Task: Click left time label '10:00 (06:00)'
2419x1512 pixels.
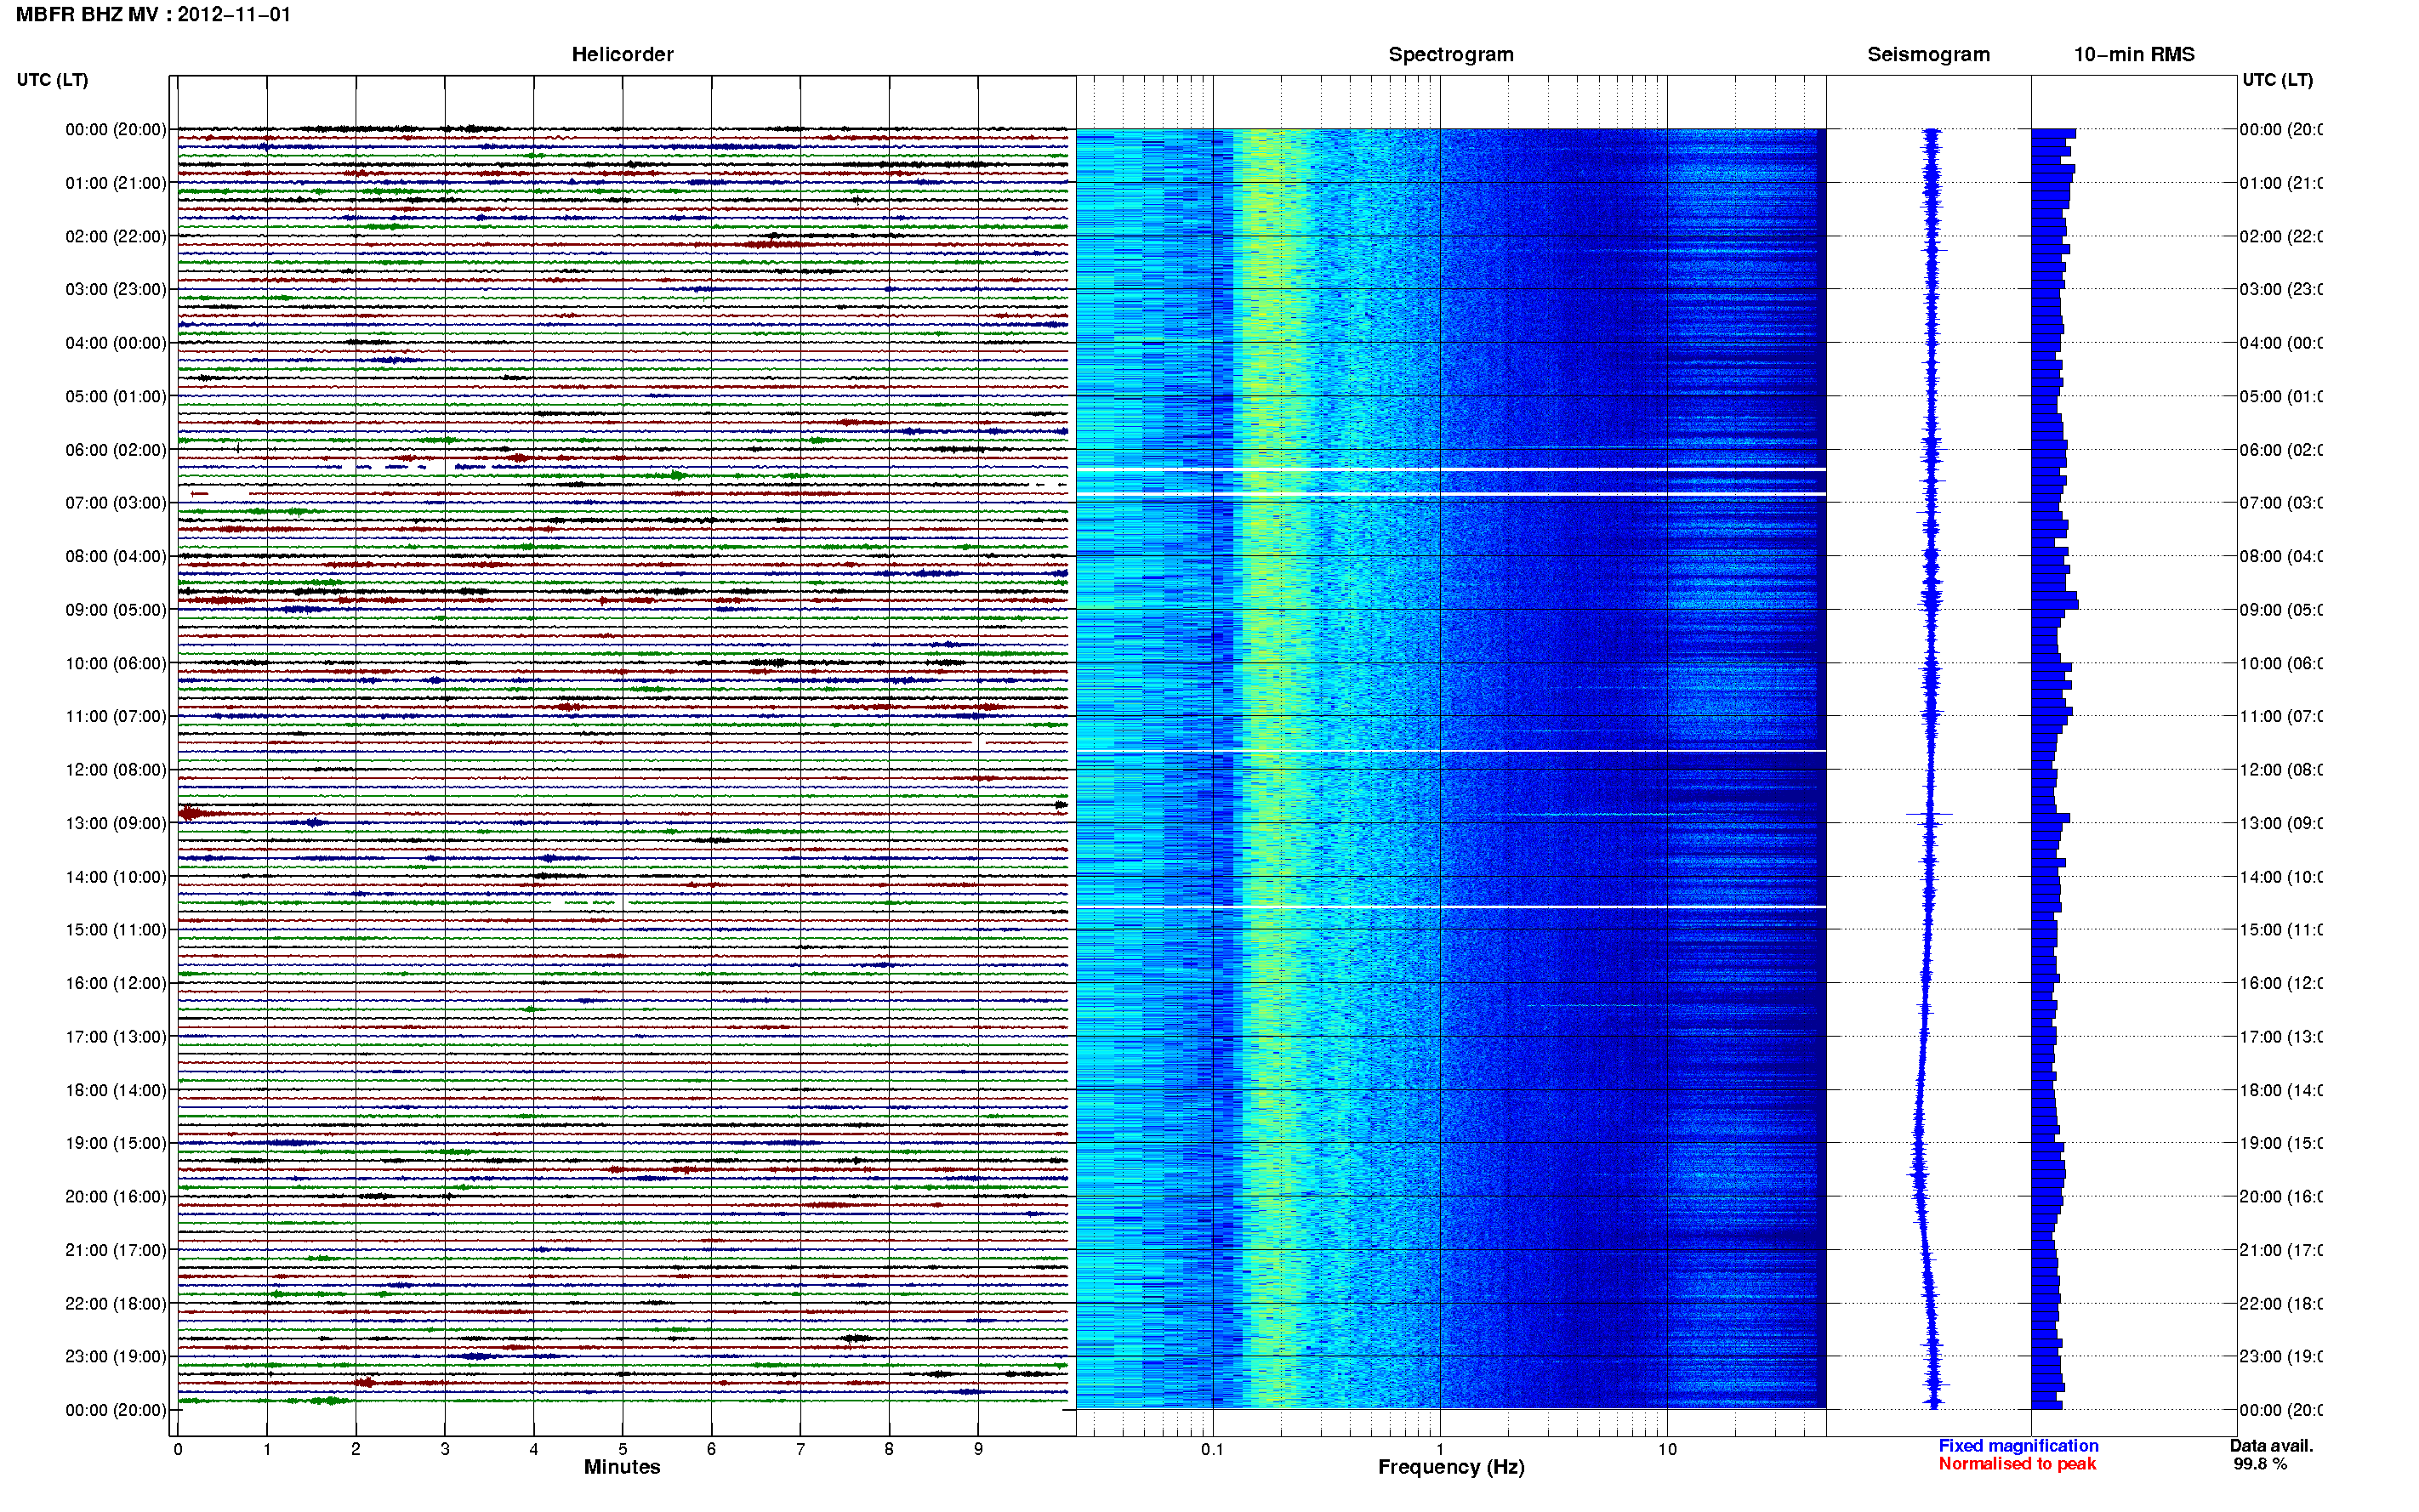Action: click(x=116, y=663)
